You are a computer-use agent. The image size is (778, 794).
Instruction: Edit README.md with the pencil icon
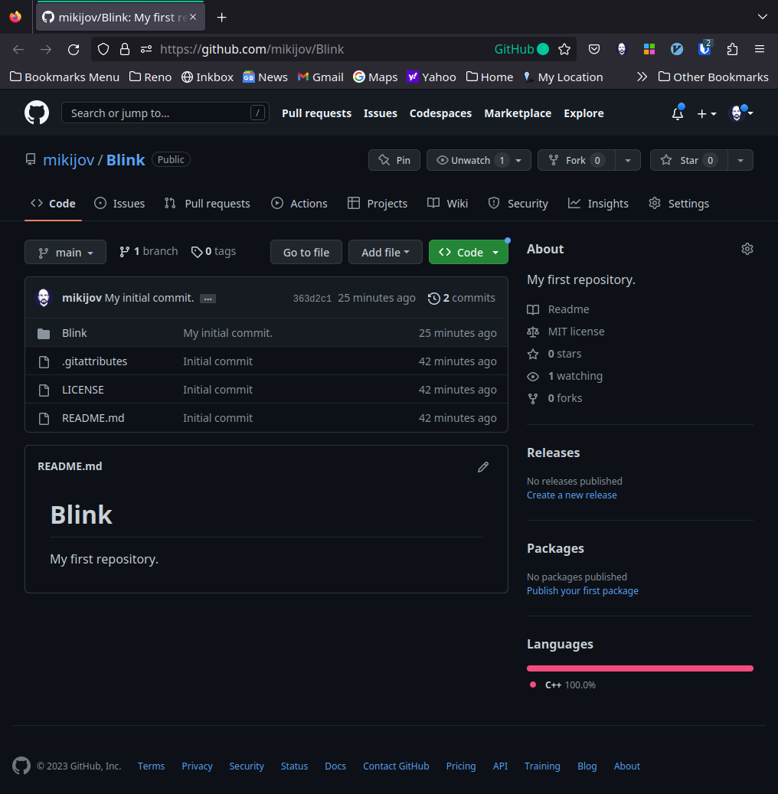[483, 467]
